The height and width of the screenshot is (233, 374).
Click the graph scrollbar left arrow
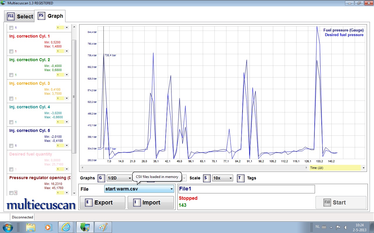(82, 168)
